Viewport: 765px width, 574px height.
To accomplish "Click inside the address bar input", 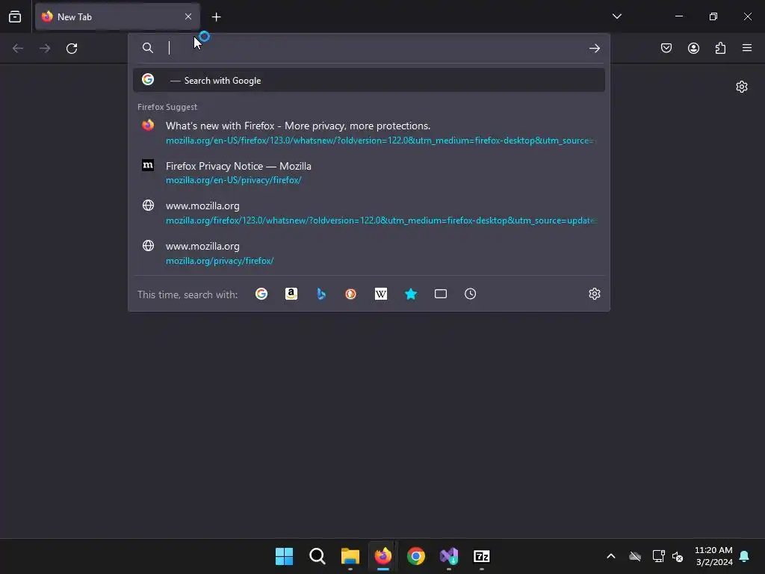I will pyautogui.click(x=376, y=48).
